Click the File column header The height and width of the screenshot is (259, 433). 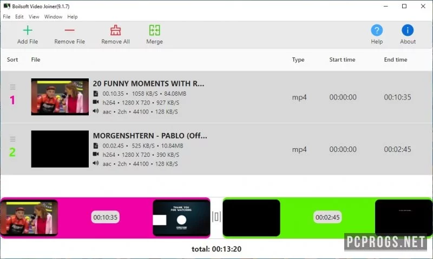coord(36,59)
